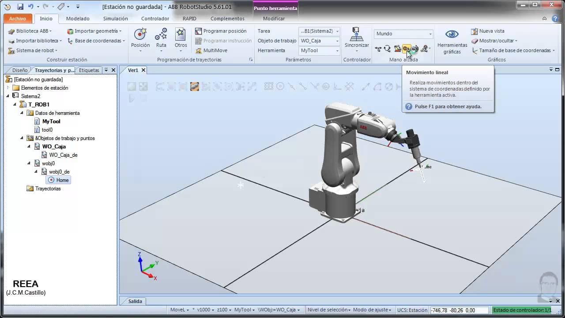Toggle snap to grid in the view toolbar
The height and width of the screenshot is (318, 565).
pos(268,87)
